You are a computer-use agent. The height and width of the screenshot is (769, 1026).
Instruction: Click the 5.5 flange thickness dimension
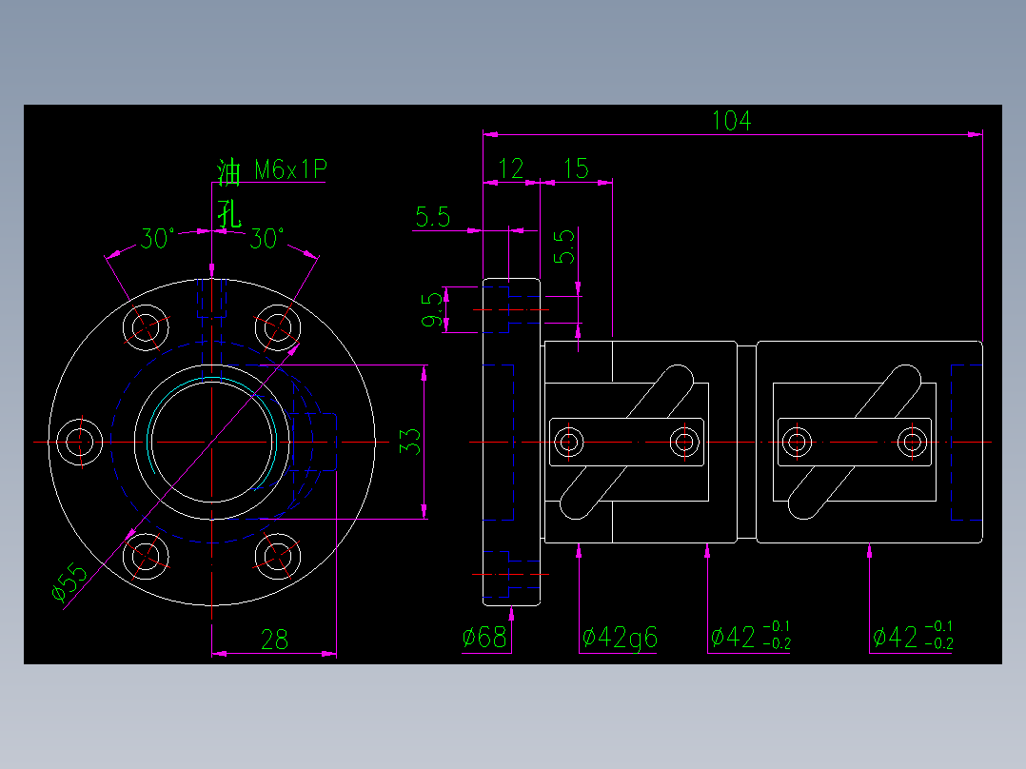pos(435,215)
